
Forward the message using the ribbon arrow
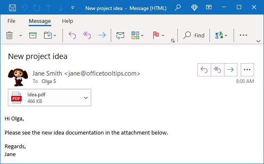click(x=102, y=35)
